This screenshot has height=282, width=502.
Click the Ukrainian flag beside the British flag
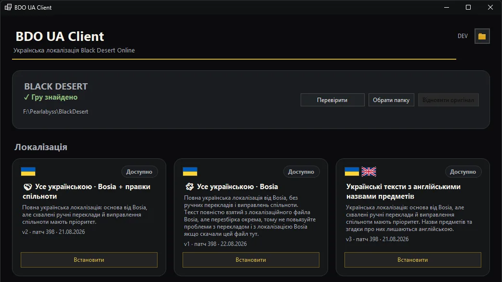click(x=352, y=171)
